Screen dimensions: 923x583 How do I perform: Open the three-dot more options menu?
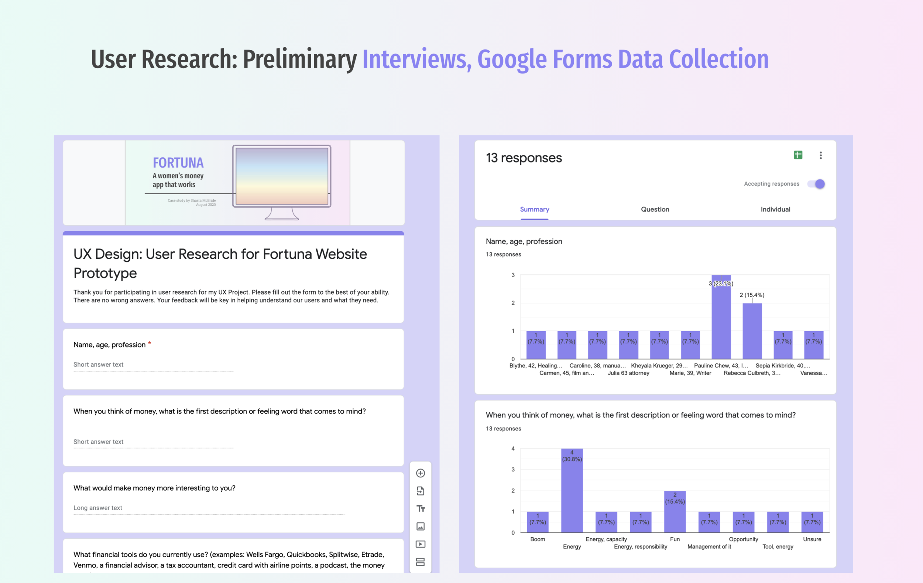coord(821,155)
